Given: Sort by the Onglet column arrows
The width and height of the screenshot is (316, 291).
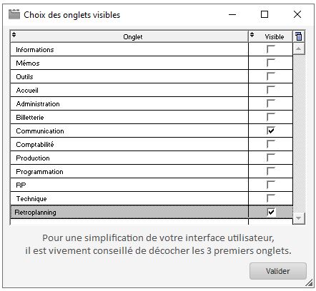Looking at the screenshot, I should tap(14, 35).
